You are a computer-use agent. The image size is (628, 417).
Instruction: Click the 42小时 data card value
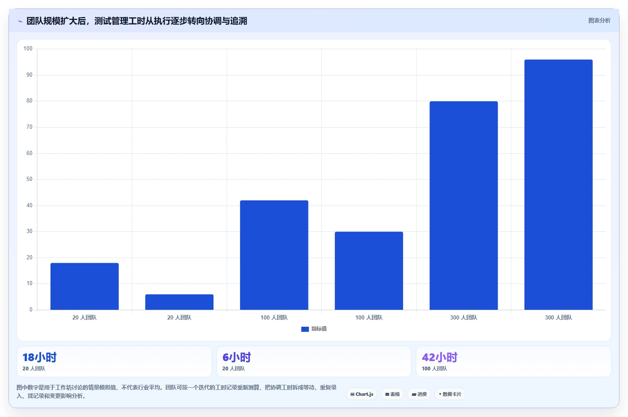[x=440, y=357]
